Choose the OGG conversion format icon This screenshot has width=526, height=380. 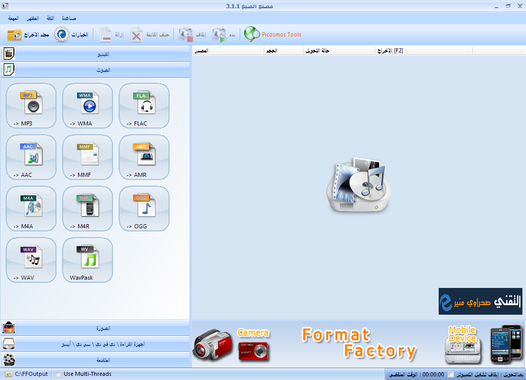pos(144,208)
